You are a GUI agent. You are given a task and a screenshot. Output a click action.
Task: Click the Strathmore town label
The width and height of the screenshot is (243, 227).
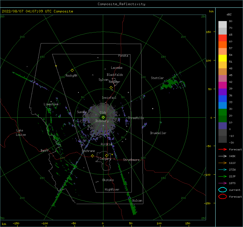[131, 160]
